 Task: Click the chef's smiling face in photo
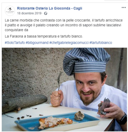pyautogui.click(x=89, y=88)
